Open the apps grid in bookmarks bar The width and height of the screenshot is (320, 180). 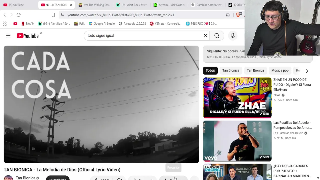coord(4,24)
